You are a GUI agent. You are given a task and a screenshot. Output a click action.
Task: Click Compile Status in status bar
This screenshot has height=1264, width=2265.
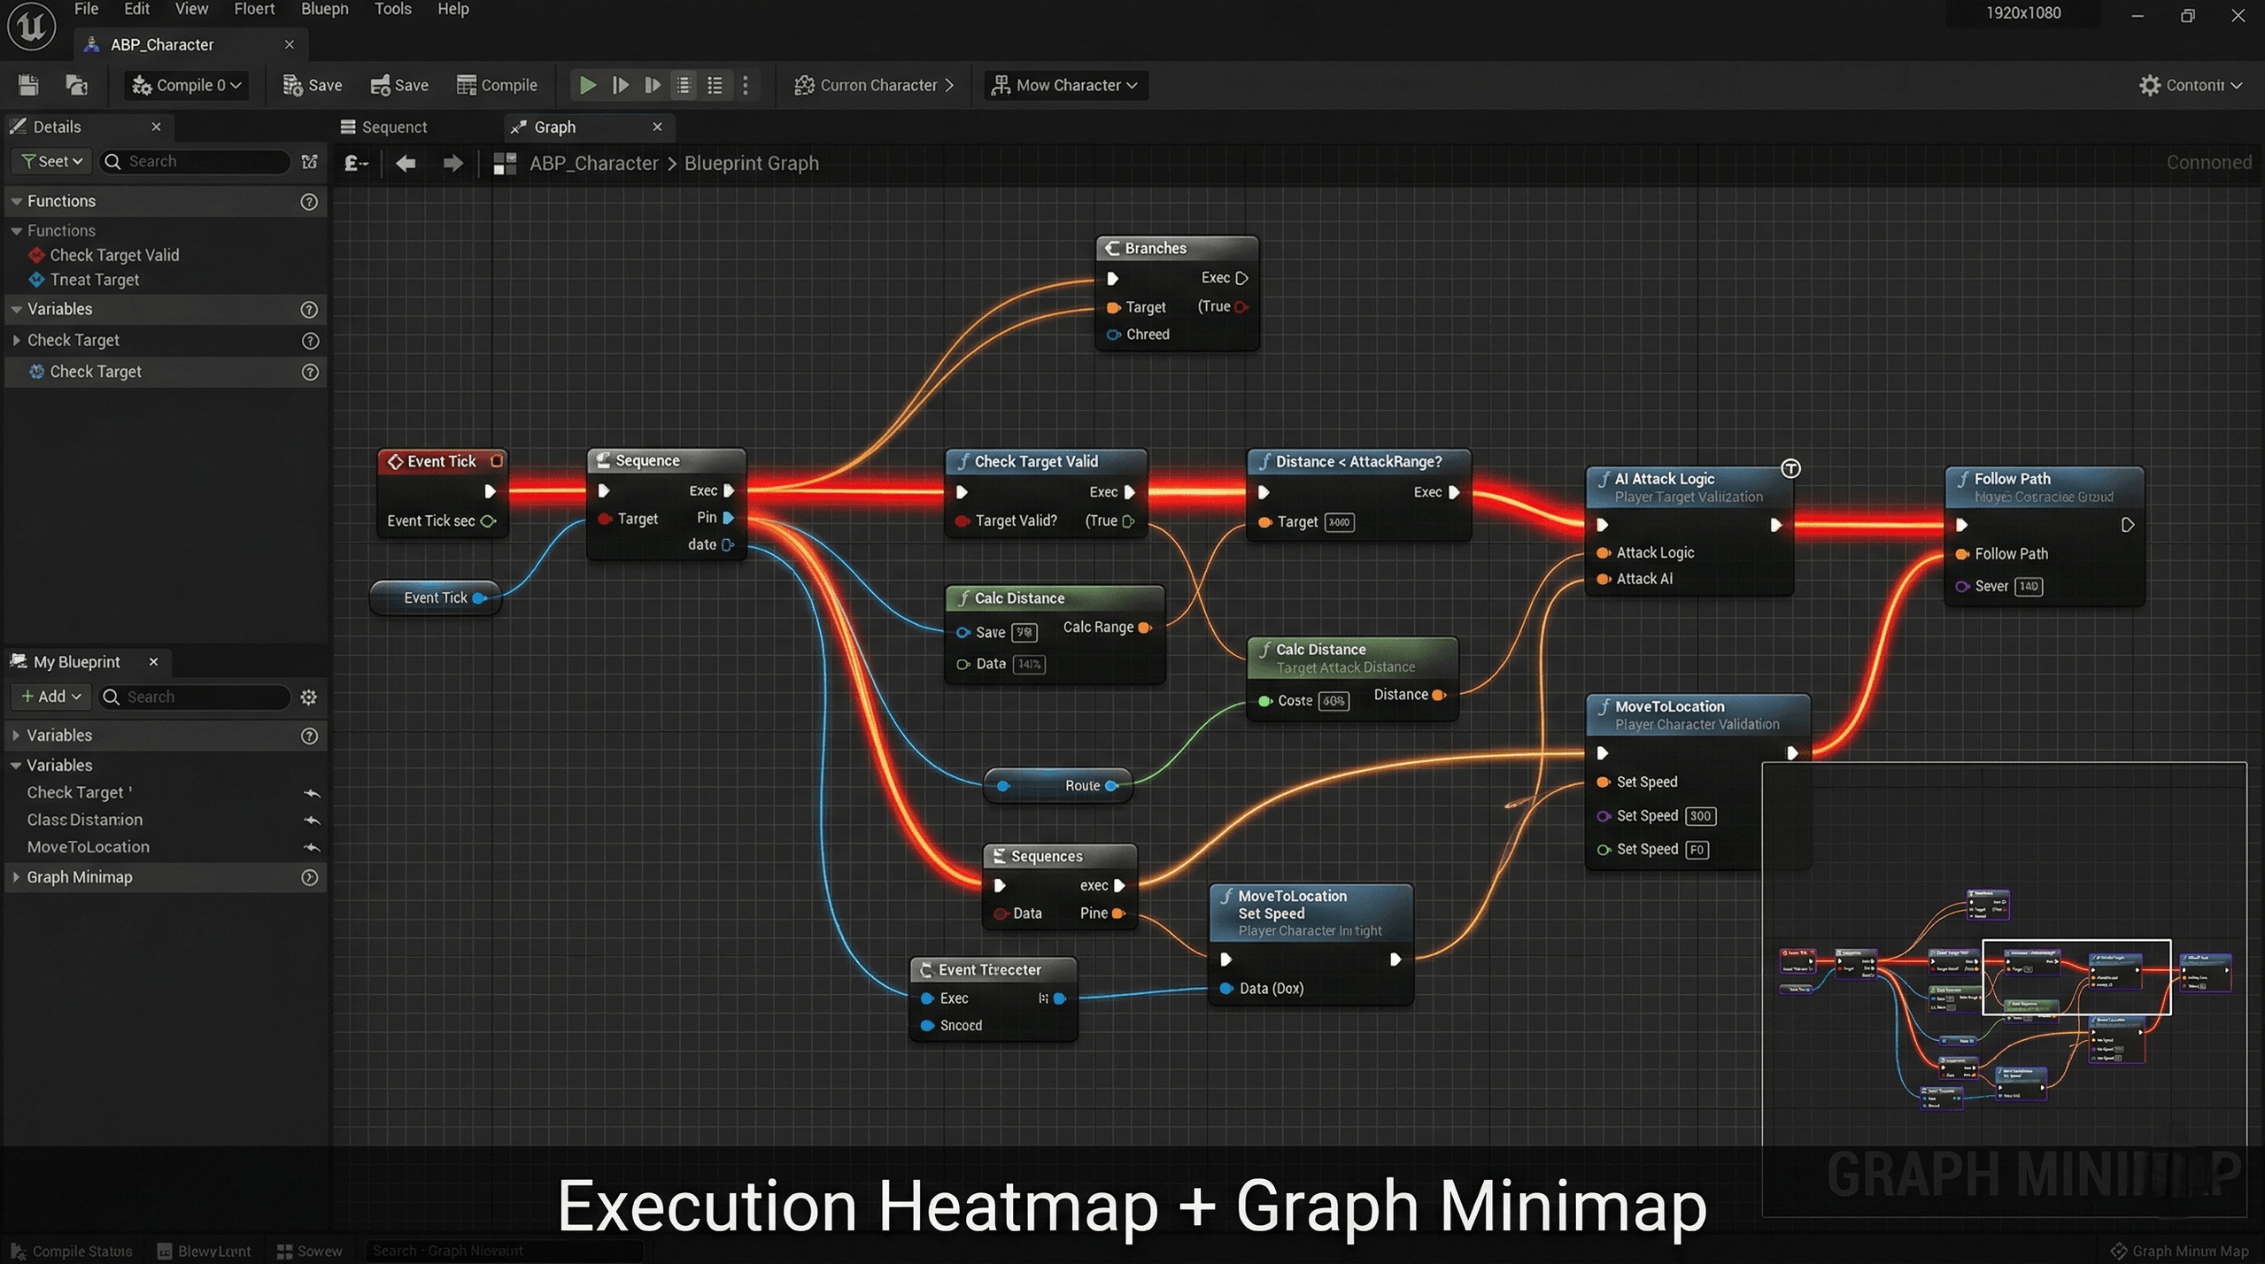point(72,1251)
